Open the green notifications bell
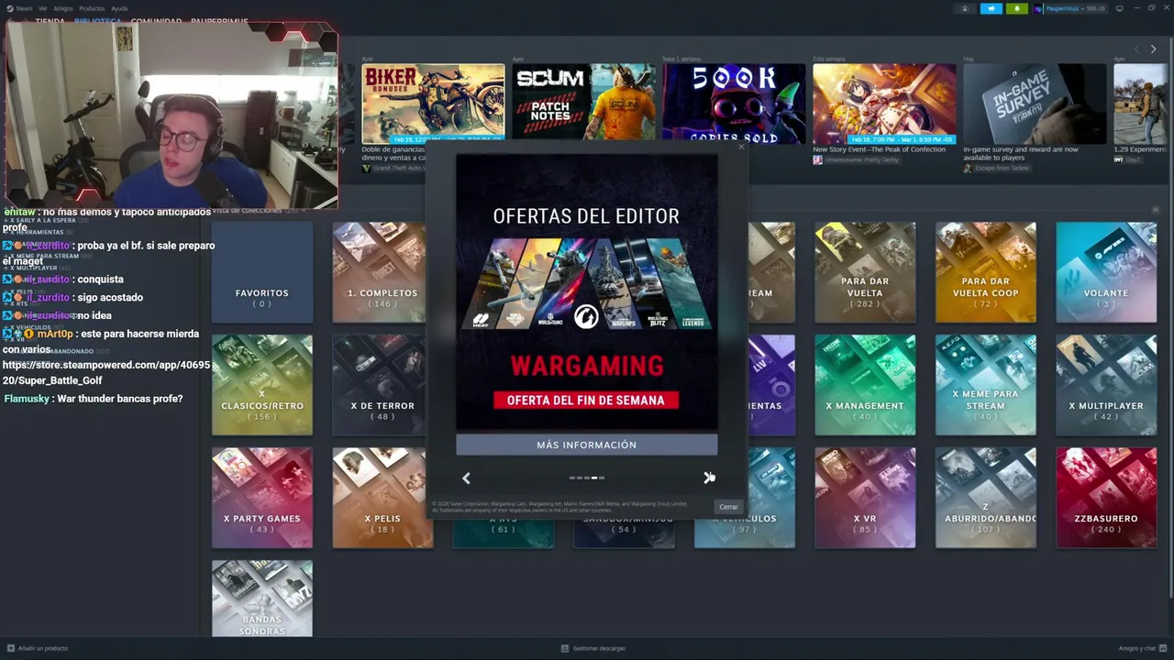 click(1016, 8)
